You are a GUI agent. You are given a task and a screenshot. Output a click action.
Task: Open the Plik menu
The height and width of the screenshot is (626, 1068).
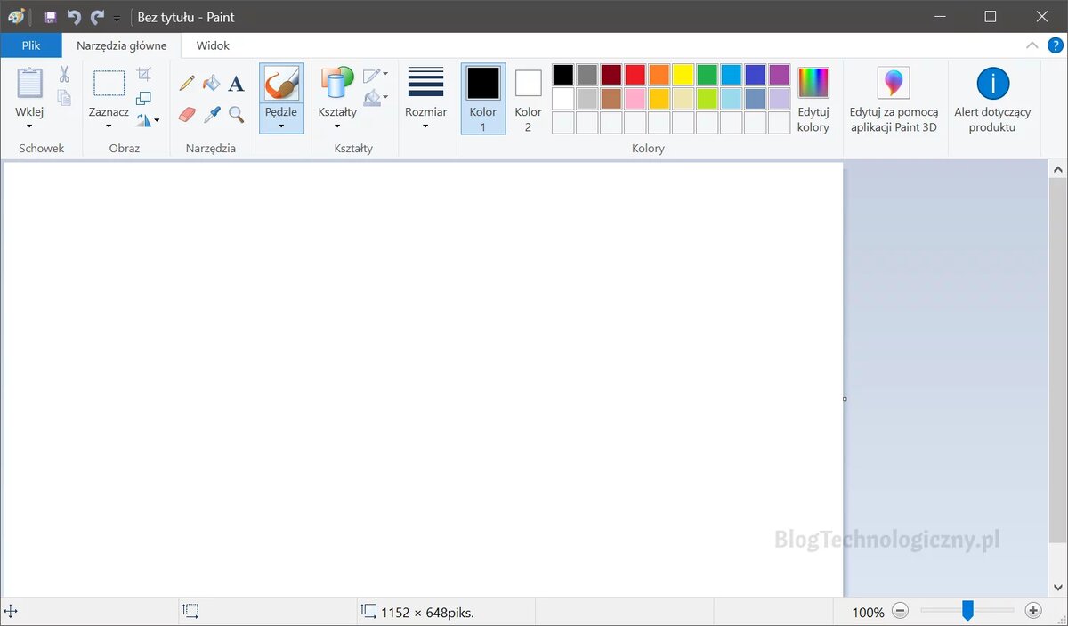[x=31, y=45]
